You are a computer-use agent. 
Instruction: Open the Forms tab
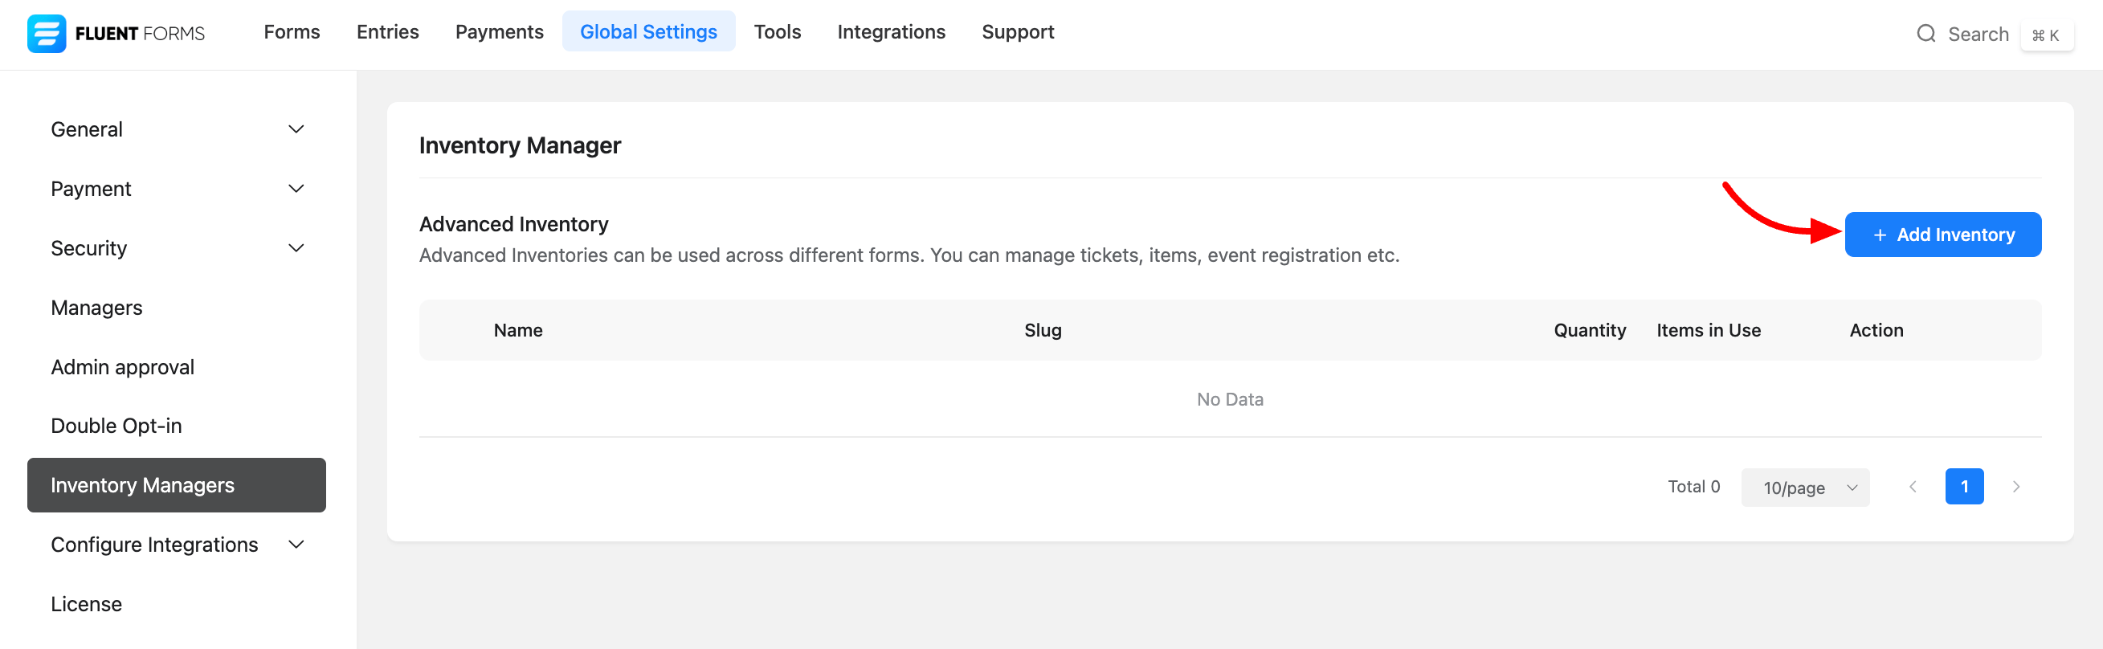click(292, 32)
